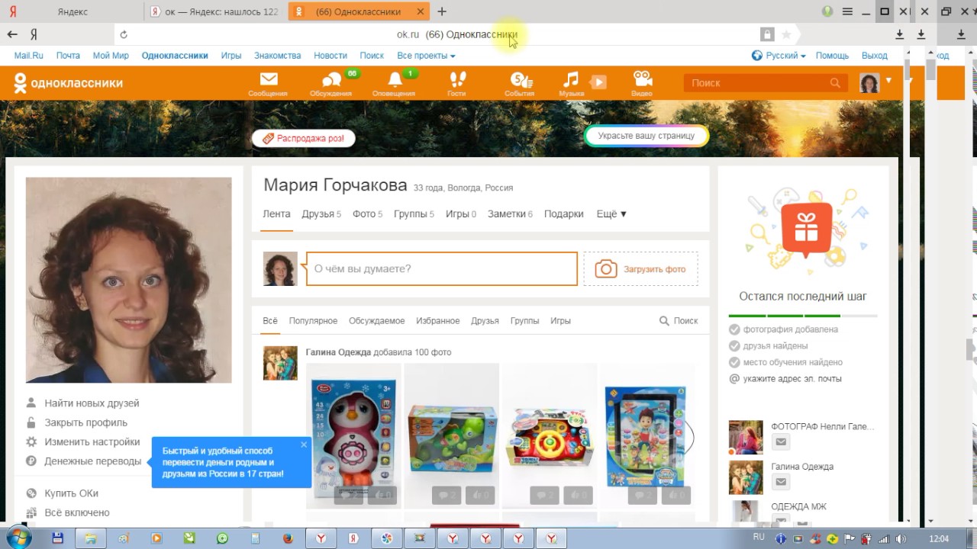Click Найти новых друзей in the profile sidebar
This screenshot has width=977, height=549.
[x=92, y=403]
